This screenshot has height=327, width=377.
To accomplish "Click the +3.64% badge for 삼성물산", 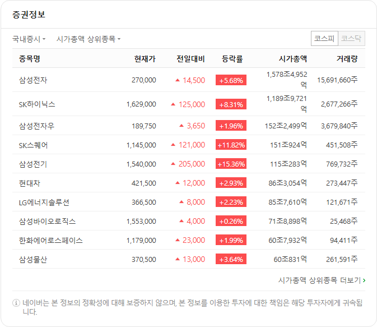I will [x=231, y=259].
